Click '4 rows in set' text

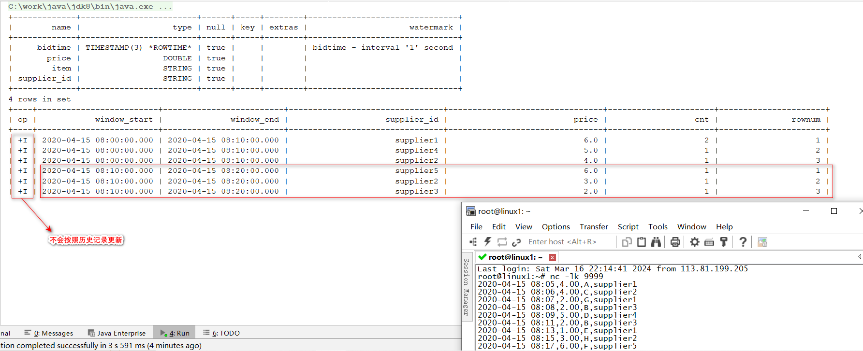[x=40, y=99]
